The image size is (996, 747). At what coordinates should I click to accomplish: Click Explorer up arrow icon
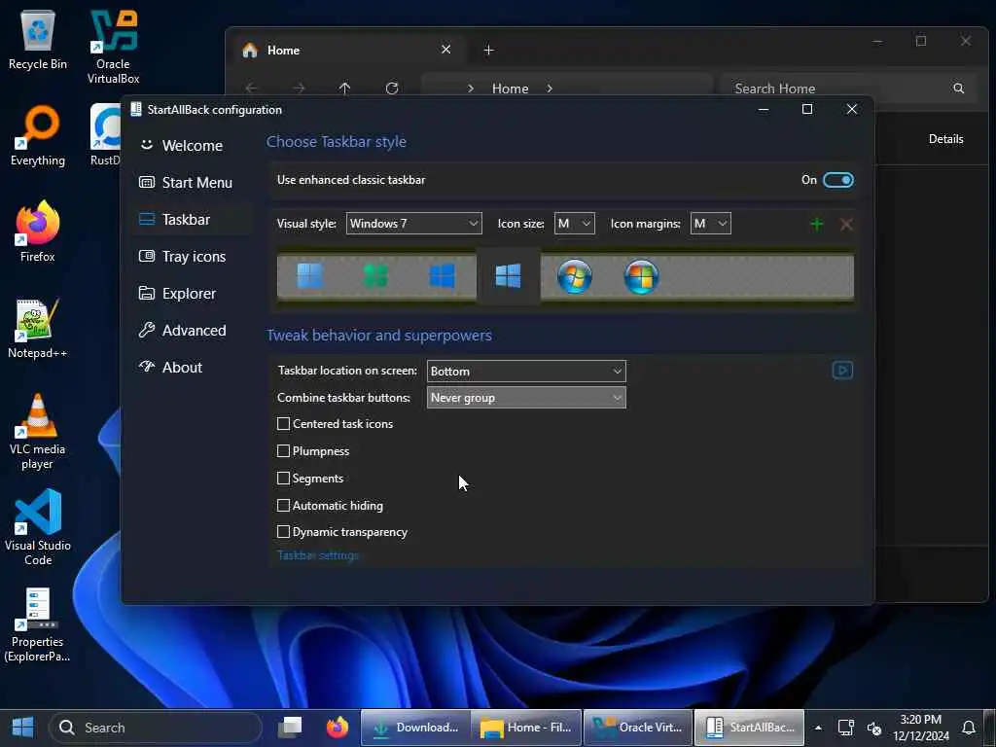pos(344,89)
